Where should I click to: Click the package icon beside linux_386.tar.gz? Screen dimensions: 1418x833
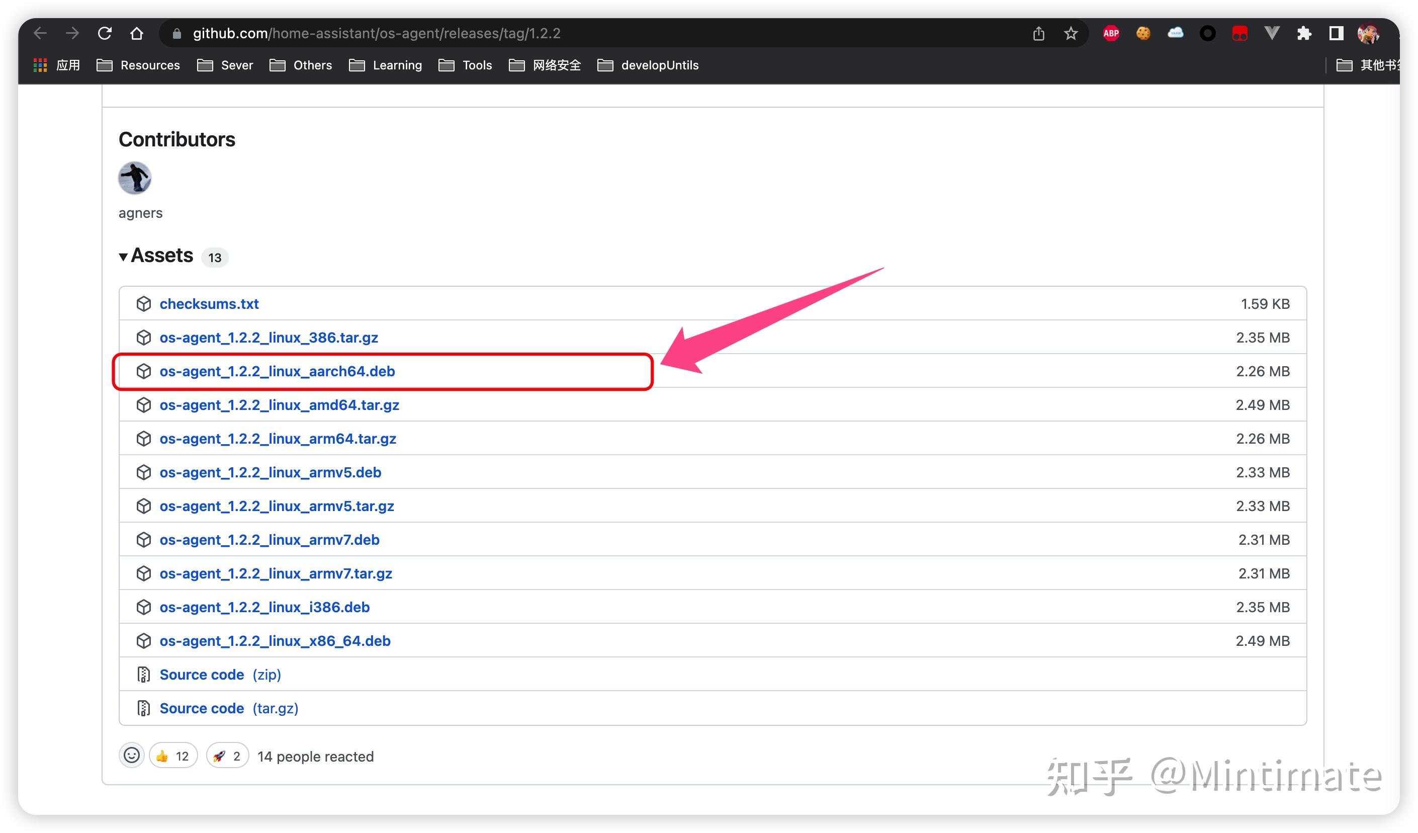click(143, 338)
